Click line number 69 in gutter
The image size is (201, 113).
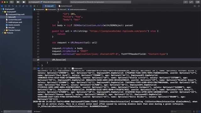38,60
